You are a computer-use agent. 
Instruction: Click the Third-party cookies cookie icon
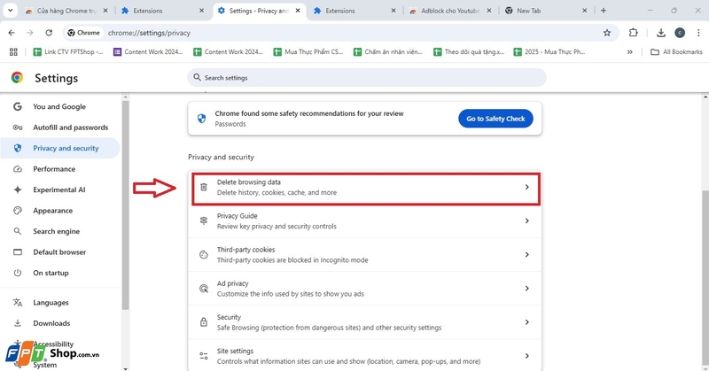[204, 255]
